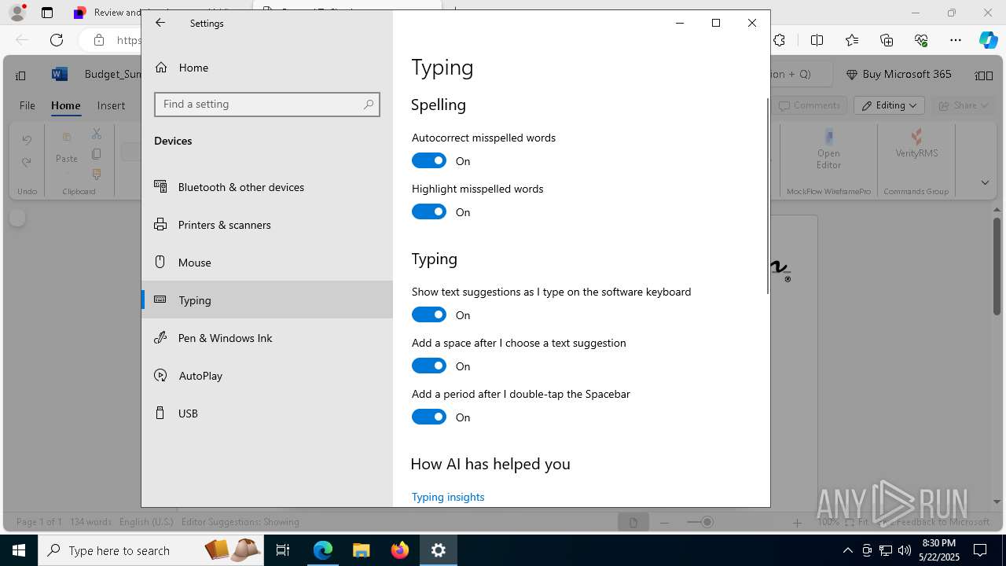
Task: Open Settings Home page
Action: point(267,68)
